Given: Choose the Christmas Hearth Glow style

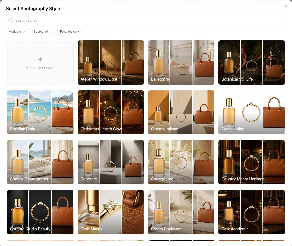Looking at the screenshot, I should click(x=111, y=112).
